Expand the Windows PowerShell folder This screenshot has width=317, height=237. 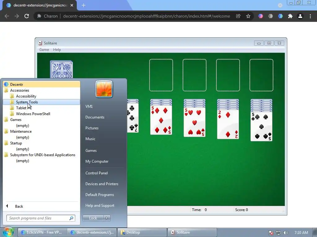[x=41, y=114]
